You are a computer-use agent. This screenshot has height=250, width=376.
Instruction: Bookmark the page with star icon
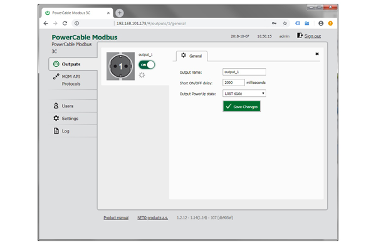pos(285,24)
